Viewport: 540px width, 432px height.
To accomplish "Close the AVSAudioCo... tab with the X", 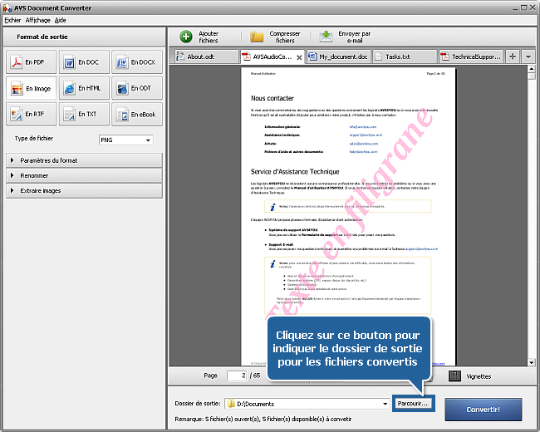I will pos(299,57).
